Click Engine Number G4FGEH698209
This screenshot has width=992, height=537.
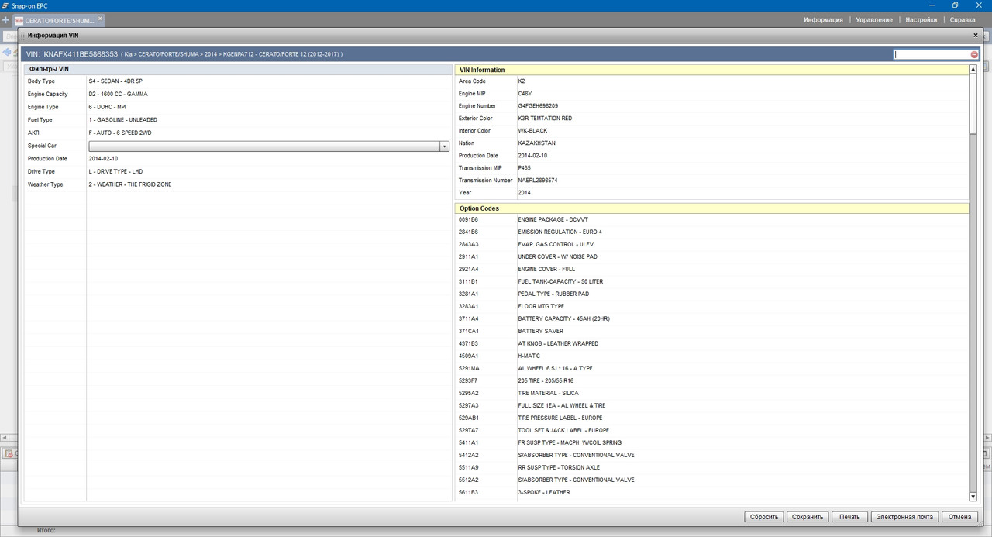click(538, 106)
